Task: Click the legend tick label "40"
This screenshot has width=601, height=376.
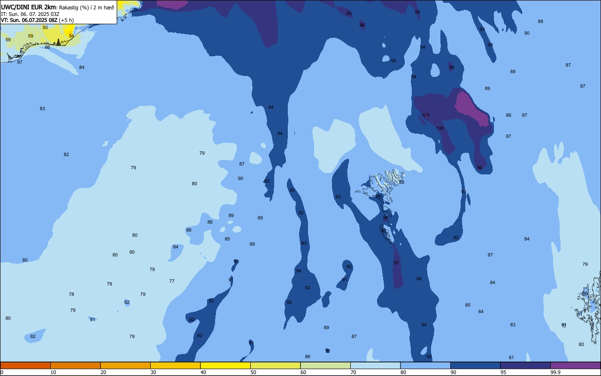Action: click(x=203, y=372)
